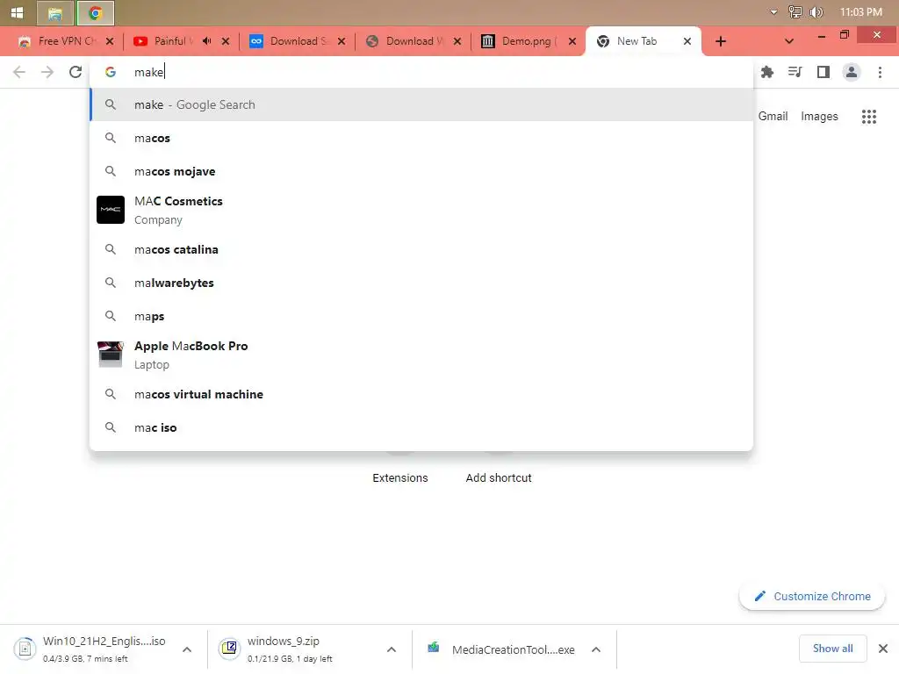Click Add shortcut

tap(499, 477)
